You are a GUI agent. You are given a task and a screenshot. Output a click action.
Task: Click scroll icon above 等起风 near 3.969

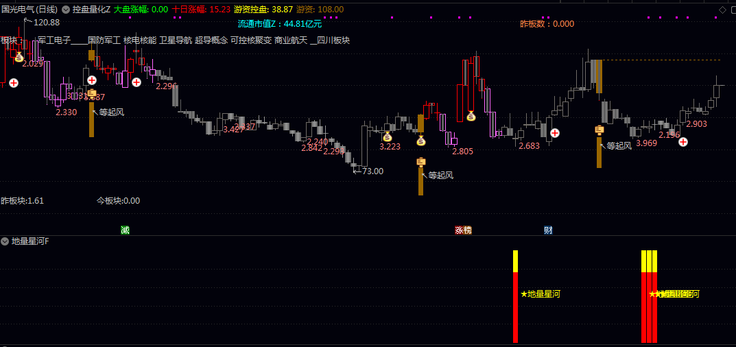coord(599,130)
